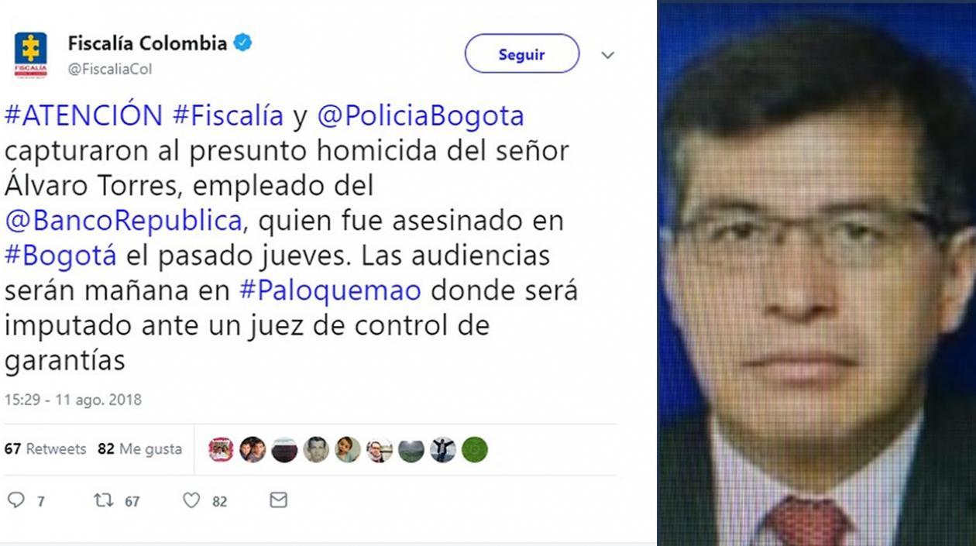Open the @BancoRepublica mention

coord(125,221)
